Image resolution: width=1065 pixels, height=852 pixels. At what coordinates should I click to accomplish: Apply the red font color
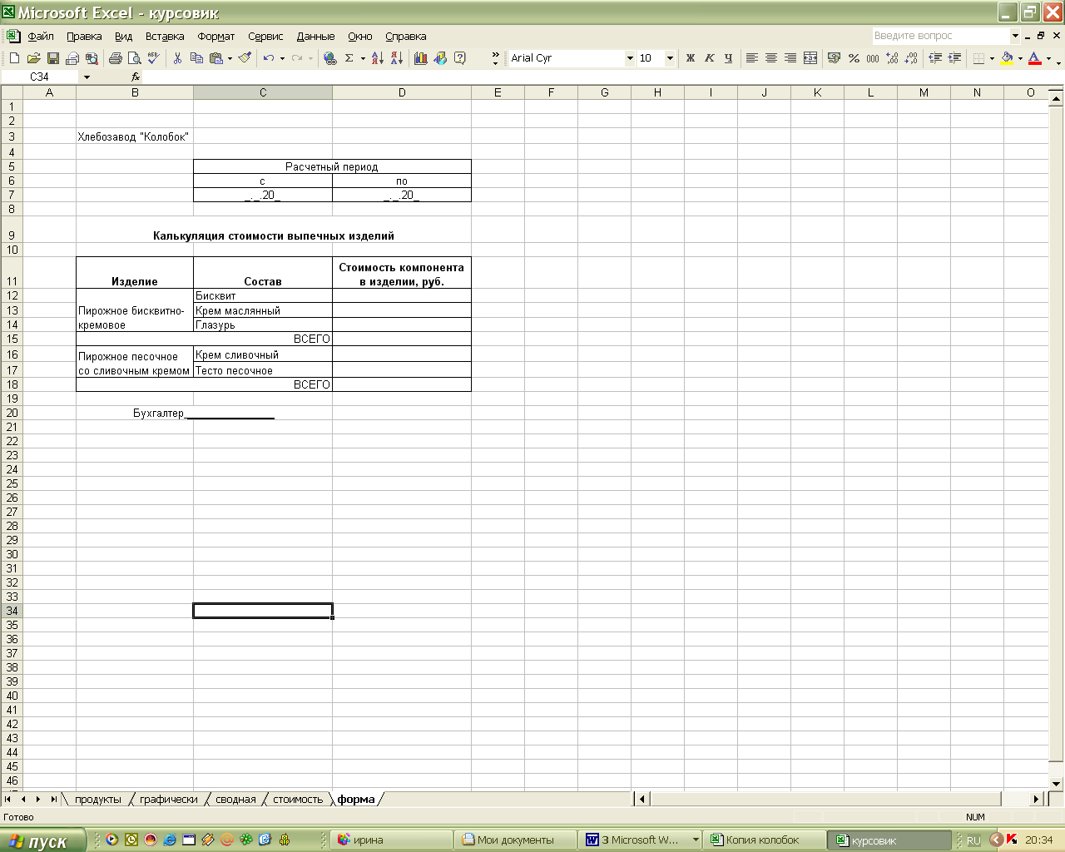click(1034, 58)
